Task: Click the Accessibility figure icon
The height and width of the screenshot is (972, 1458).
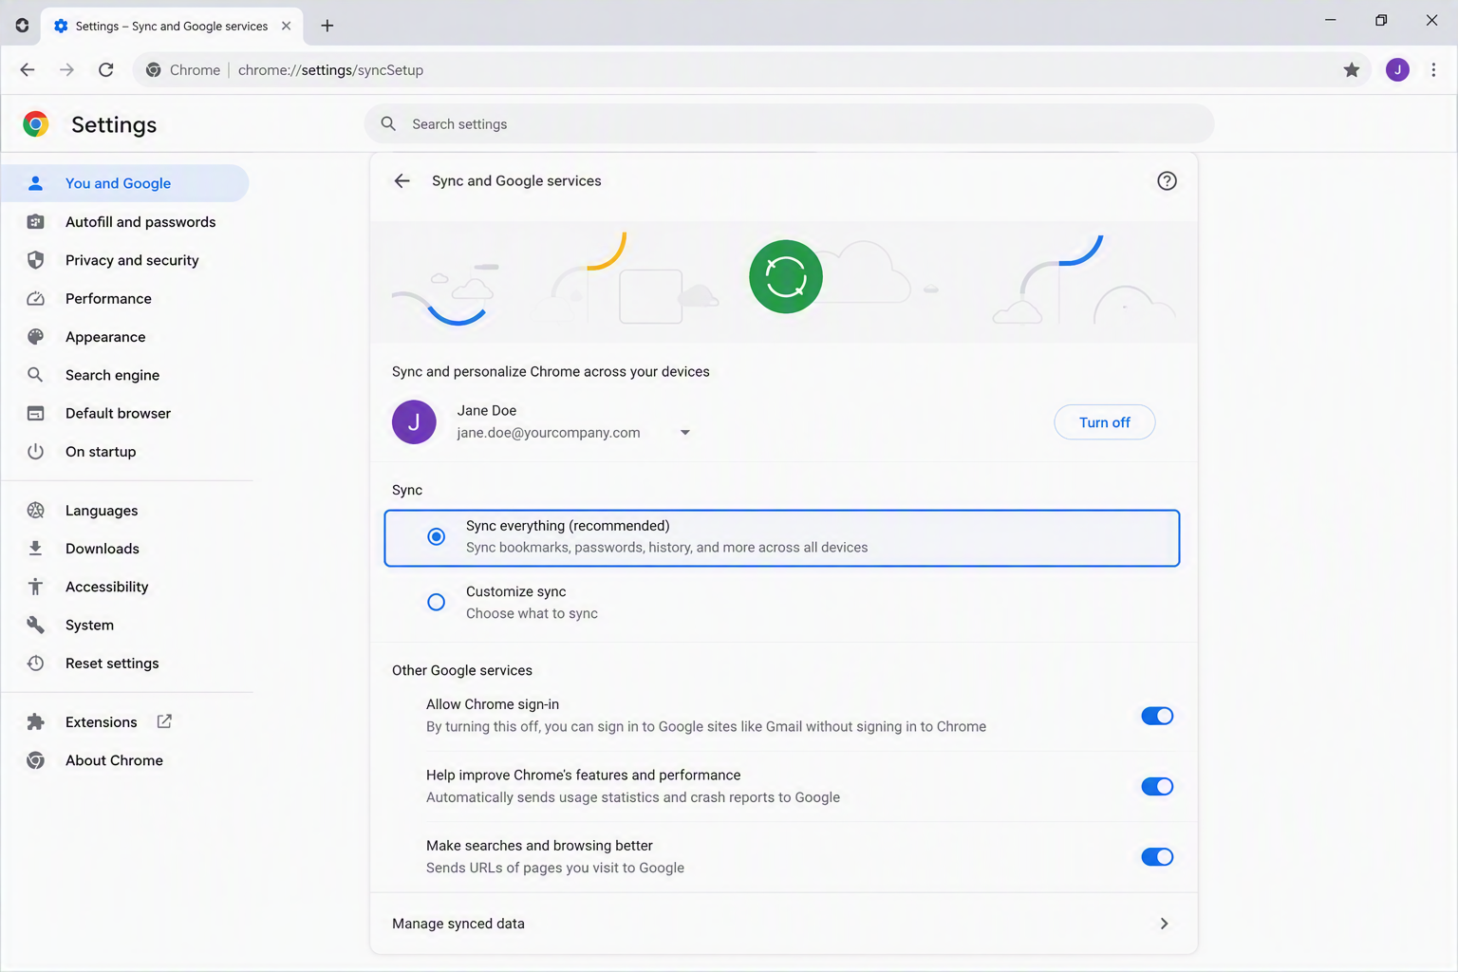Action: (x=35, y=587)
